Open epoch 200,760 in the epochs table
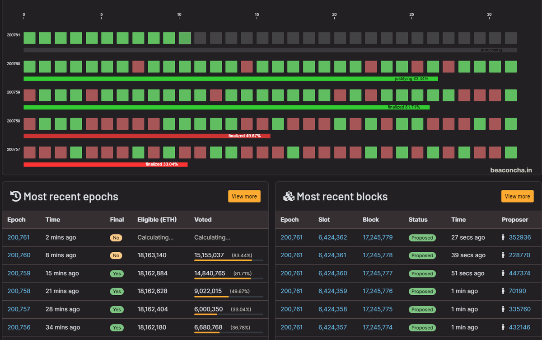This screenshot has width=542, height=340. click(19, 255)
